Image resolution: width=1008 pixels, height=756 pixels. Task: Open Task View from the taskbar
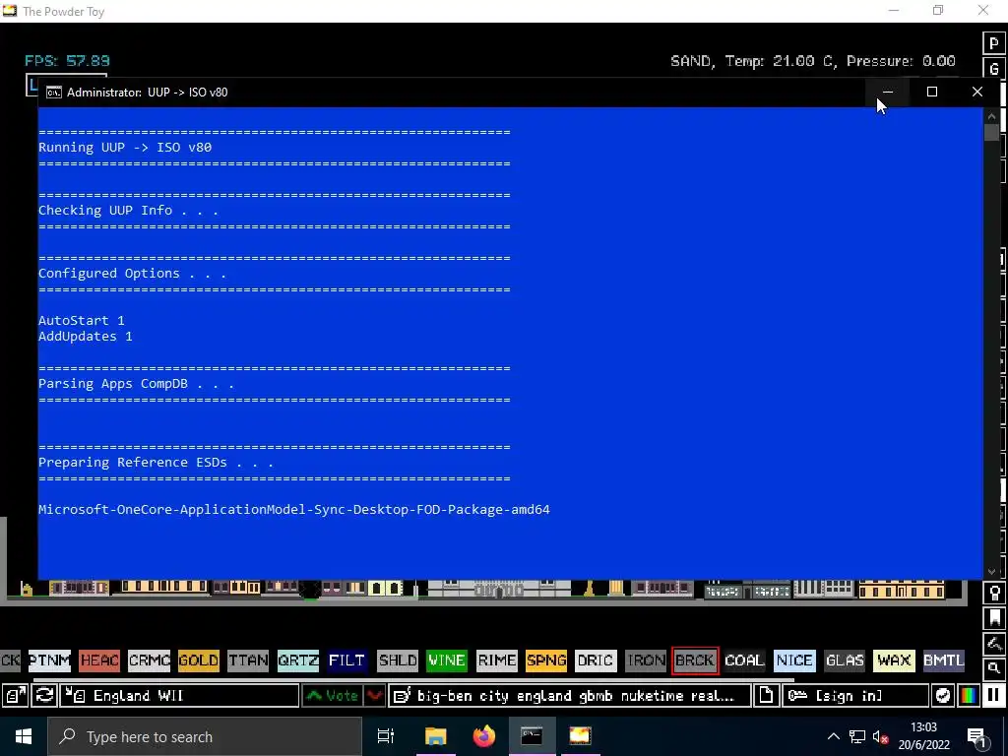tap(386, 736)
